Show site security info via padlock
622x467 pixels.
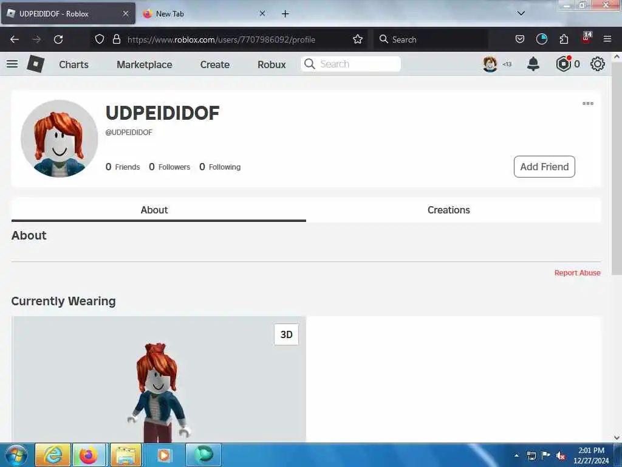(x=116, y=39)
